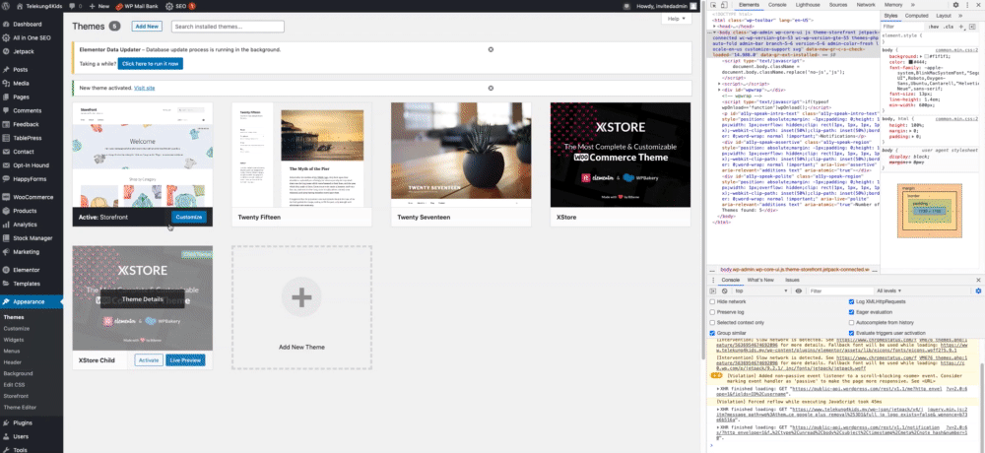
Task: Enable Selected context only checkbox
Action: 712,322
